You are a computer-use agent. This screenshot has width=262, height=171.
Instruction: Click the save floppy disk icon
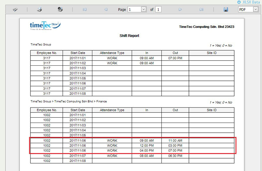click(x=226, y=9)
